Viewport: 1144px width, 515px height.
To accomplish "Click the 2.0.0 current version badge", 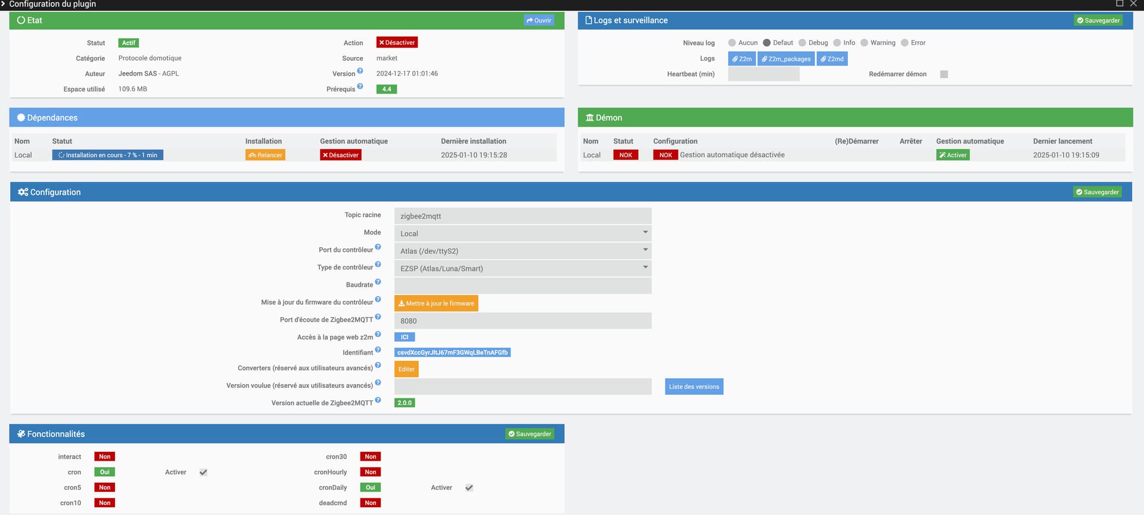I will [x=405, y=403].
